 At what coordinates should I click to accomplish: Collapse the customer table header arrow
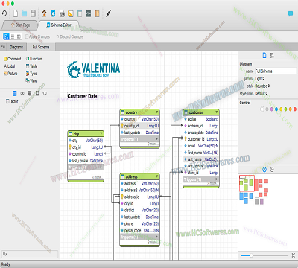(216, 112)
